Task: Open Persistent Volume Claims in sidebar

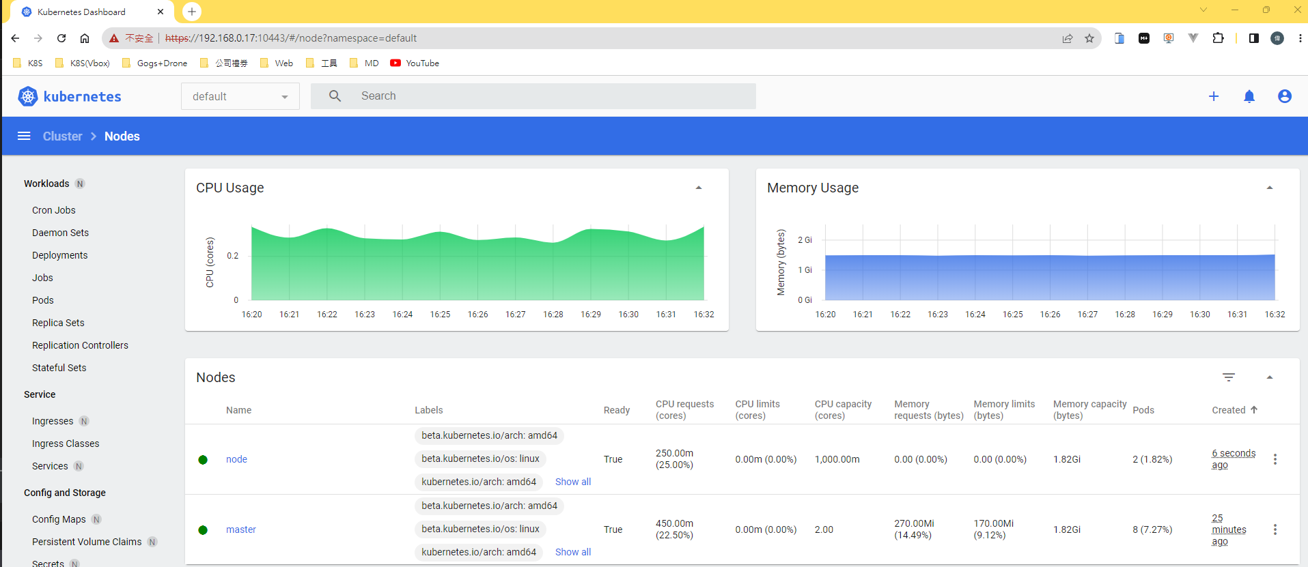Action: [87, 542]
